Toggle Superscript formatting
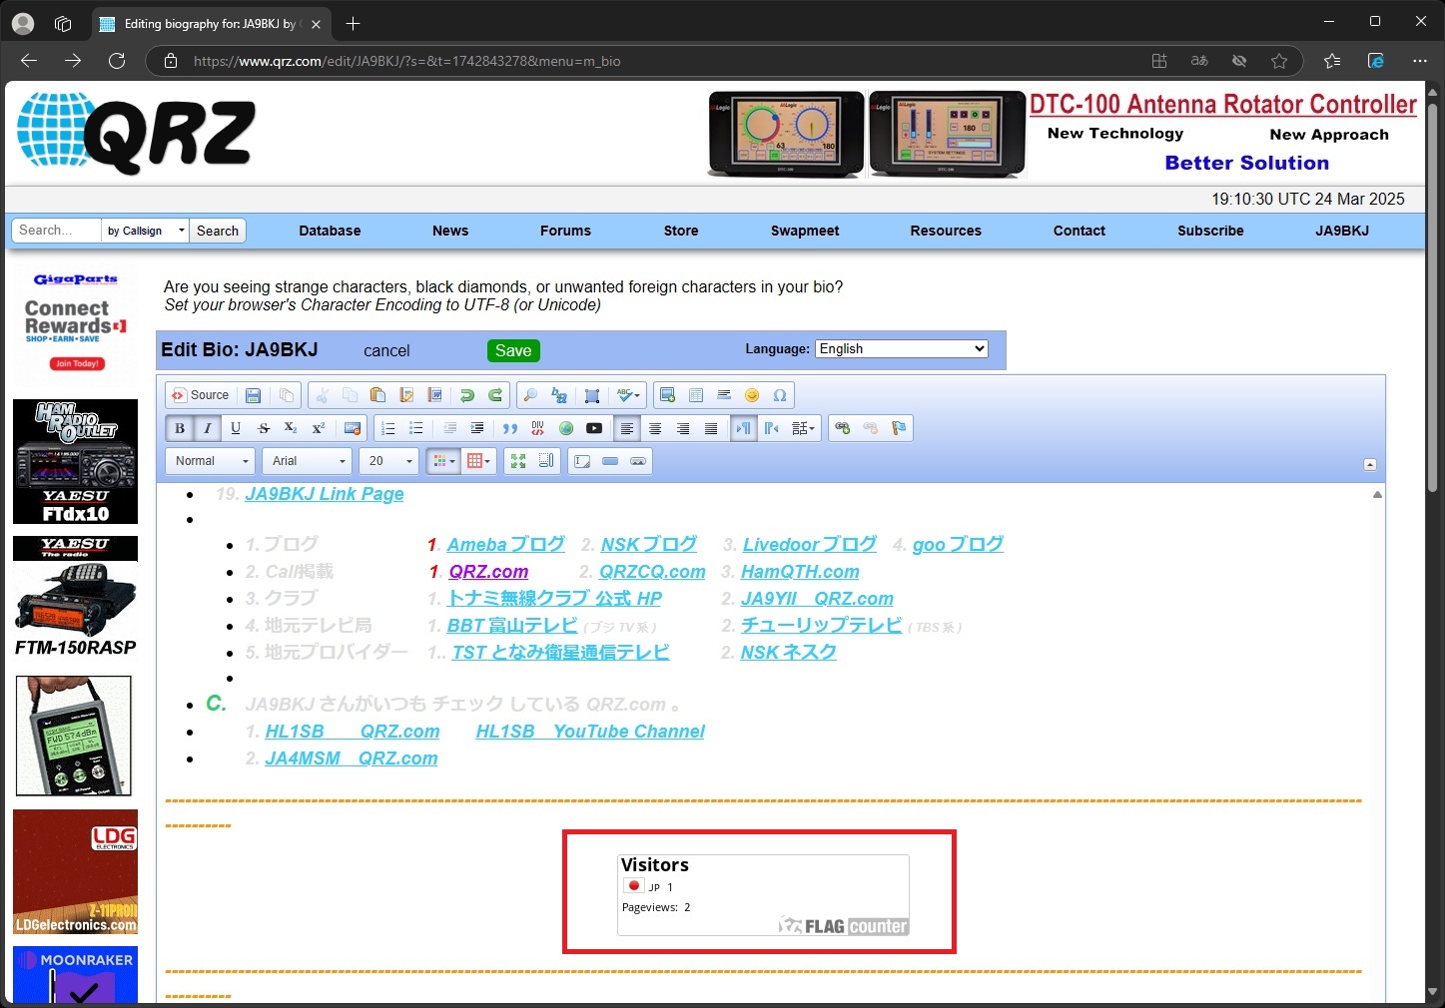 [x=319, y=428]
